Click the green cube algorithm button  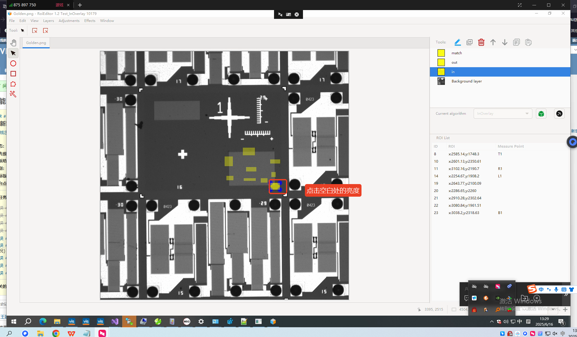(x=541, y=114)
